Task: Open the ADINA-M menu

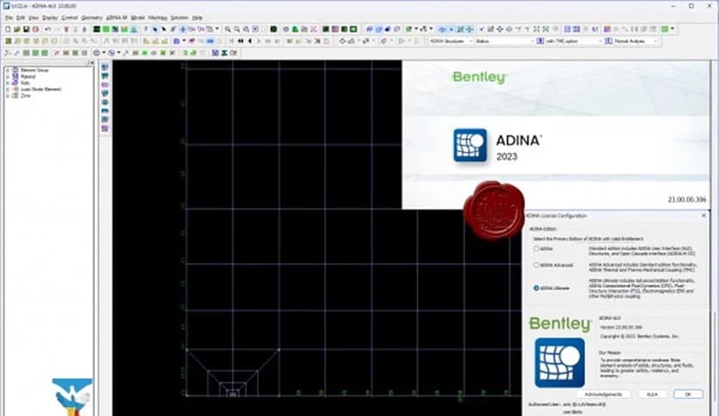Action: coord(116,18)
